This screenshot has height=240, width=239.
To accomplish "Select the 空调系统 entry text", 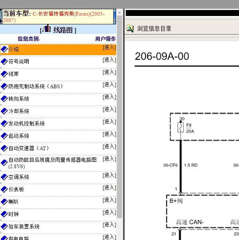I will [x=19, y=177].
